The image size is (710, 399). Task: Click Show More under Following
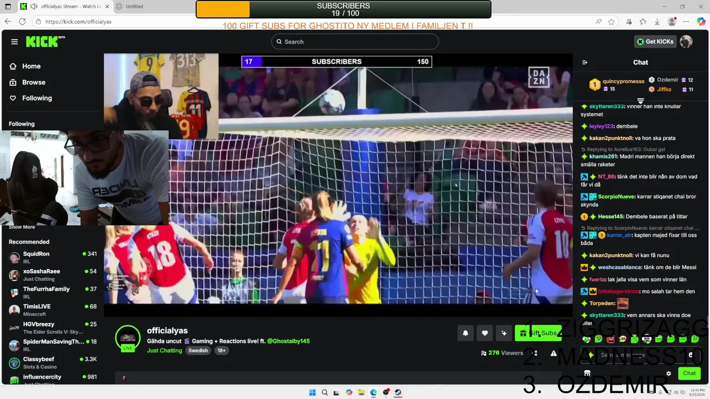22,227
